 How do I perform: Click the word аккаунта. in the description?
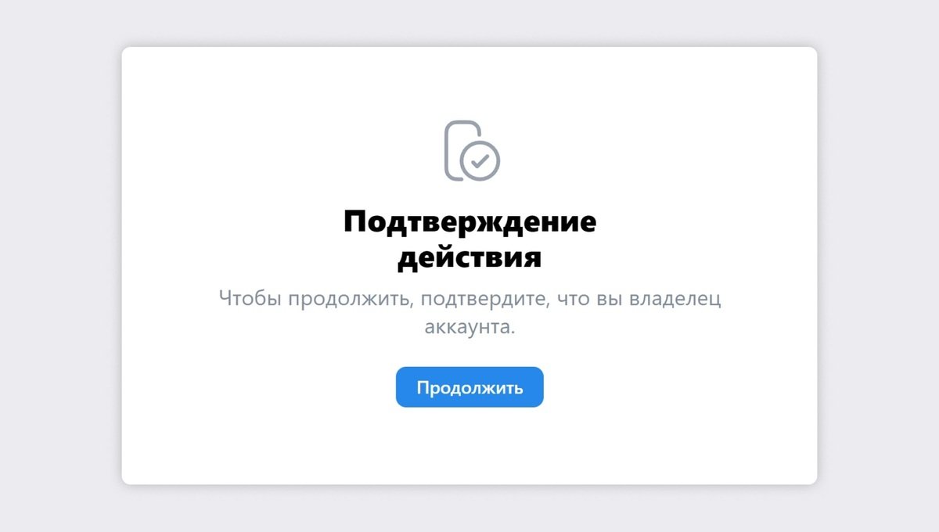coord(470,326)
